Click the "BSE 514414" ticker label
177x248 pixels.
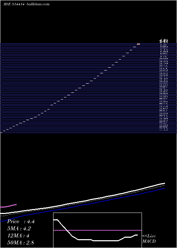coord(14,4)
